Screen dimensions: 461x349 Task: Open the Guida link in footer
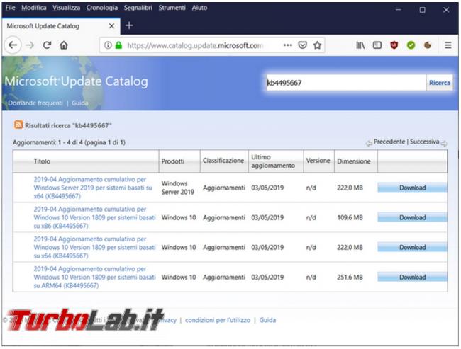(267, 320)
